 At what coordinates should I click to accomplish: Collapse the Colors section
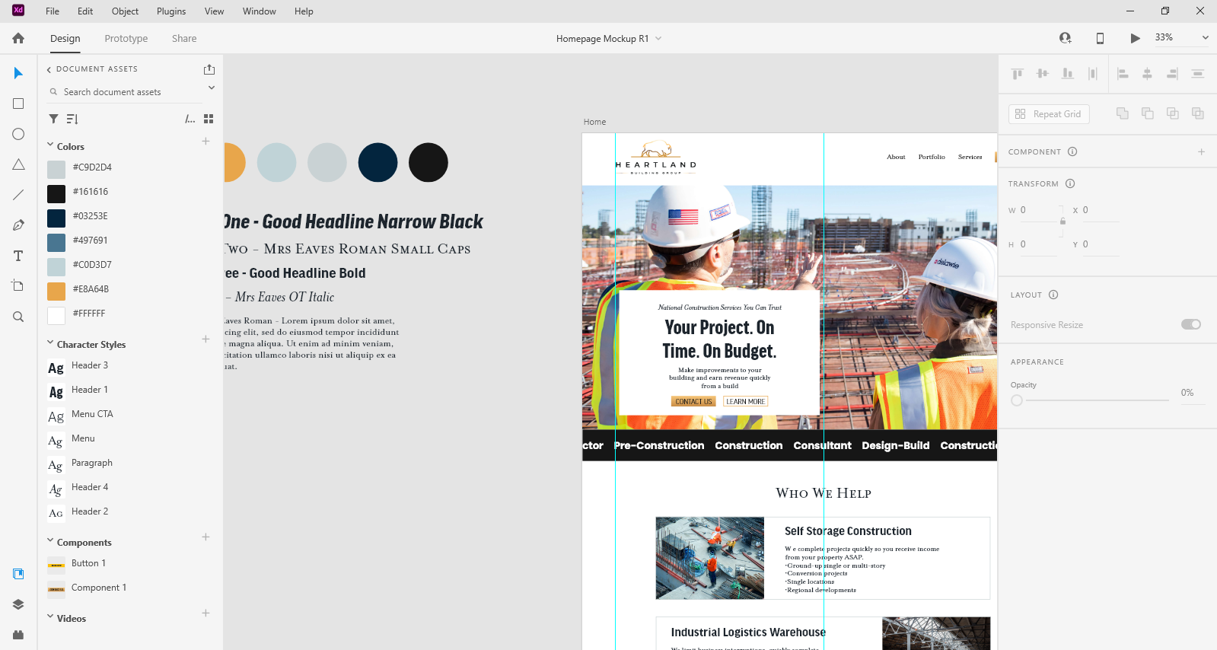pos(50,145)
